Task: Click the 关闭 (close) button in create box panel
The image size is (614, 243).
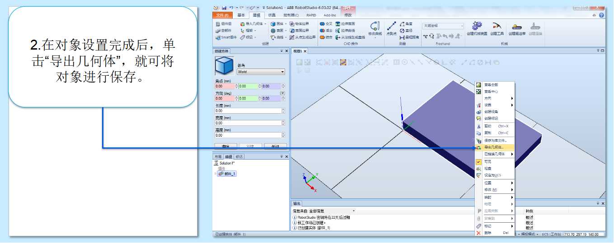Action: click(x=275, y=146)
